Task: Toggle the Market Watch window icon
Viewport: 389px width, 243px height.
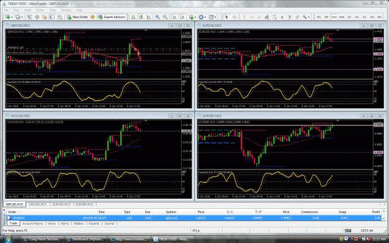Action: [29, 17]
